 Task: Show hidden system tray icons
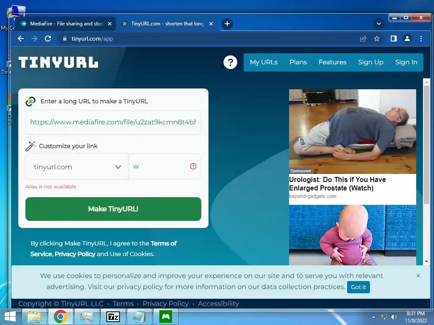click(374, 317)
